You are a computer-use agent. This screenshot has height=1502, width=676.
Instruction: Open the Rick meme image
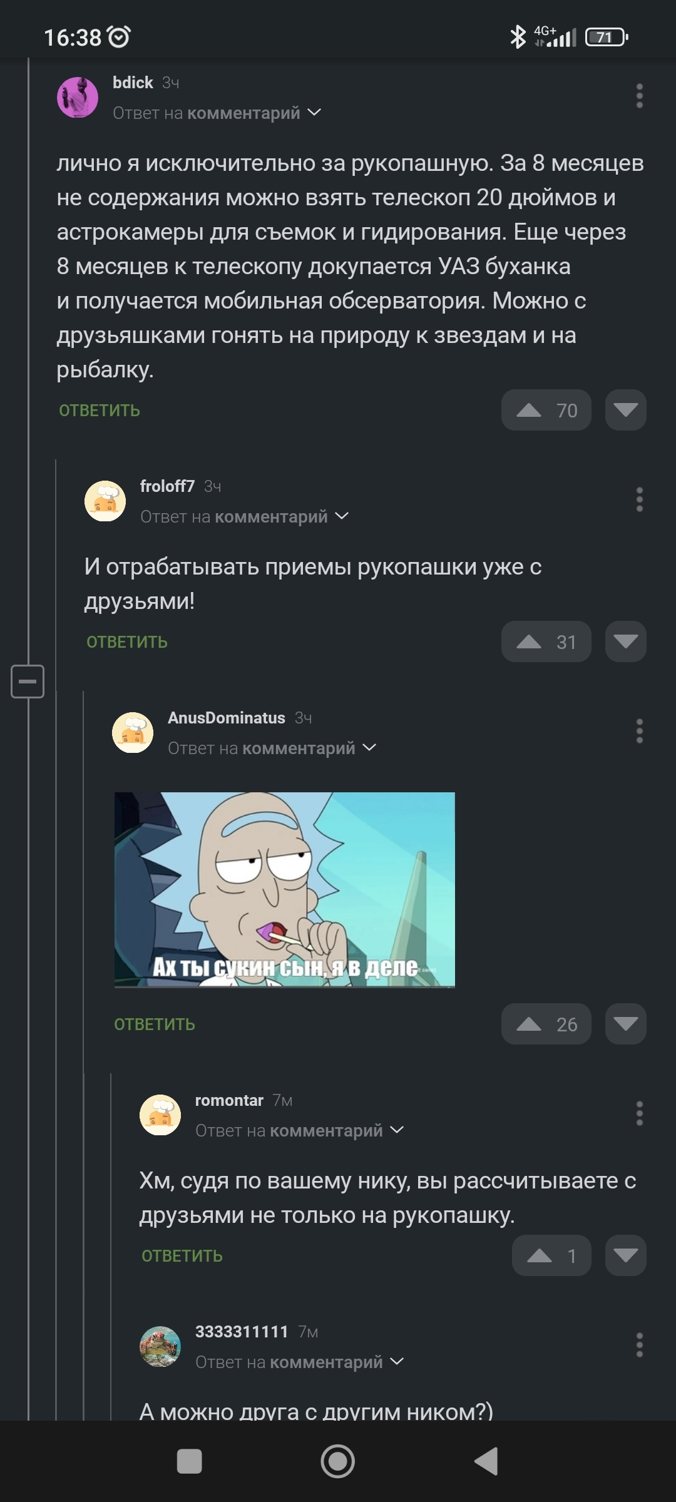coord(285,890)
